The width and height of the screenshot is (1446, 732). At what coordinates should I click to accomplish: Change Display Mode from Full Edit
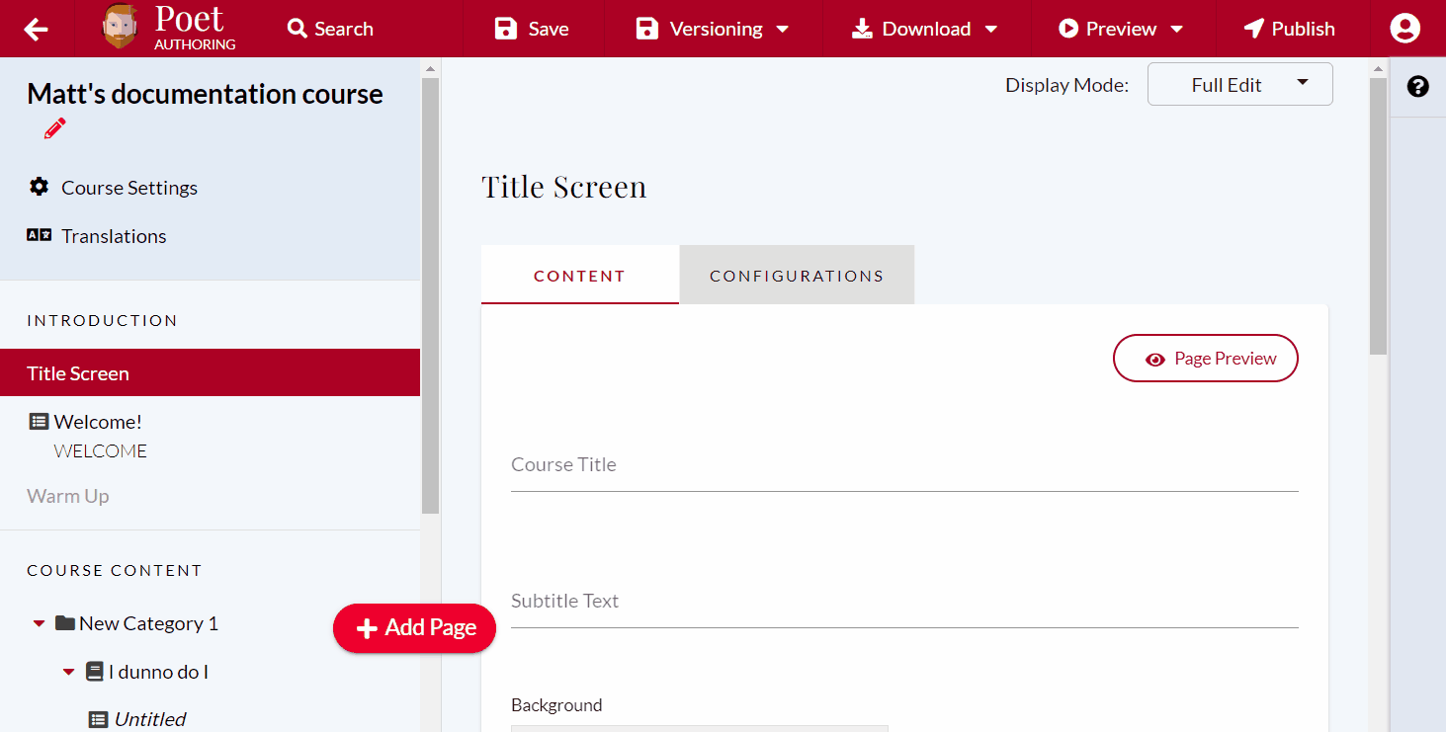point(1239,84)
